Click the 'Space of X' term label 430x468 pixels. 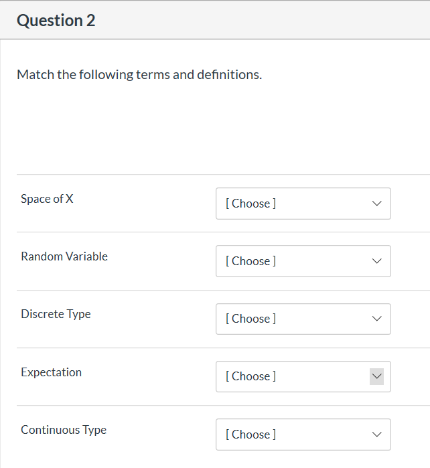(x=47, y=199)
